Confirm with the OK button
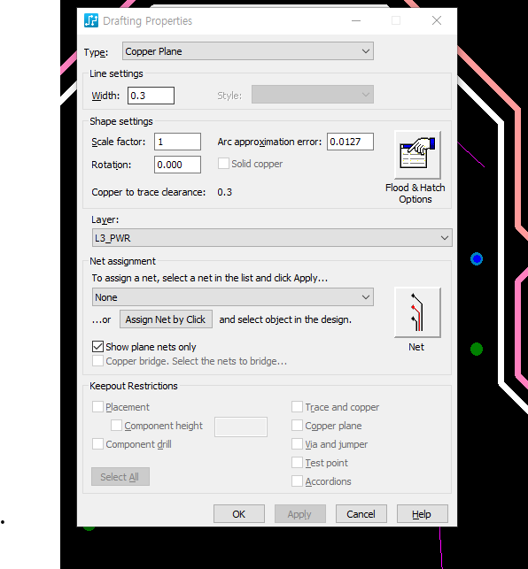Screen dimensions: 528x569 click(239, 514)
